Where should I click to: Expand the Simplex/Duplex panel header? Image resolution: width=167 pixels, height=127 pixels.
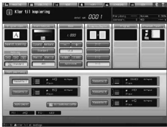[x=98, y=26]
